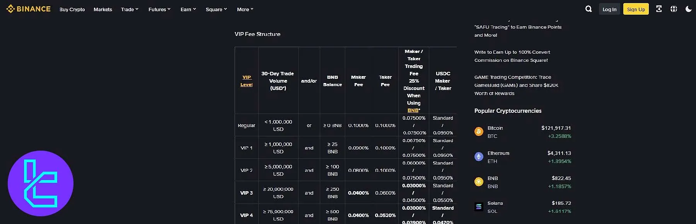Click the Solana coin icon
The width and height of the screenshot is (696, 224).
click(x=479, y=207)
